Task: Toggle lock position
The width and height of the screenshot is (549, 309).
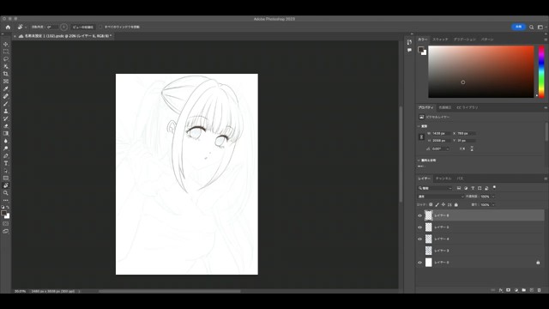Action: 443,204
